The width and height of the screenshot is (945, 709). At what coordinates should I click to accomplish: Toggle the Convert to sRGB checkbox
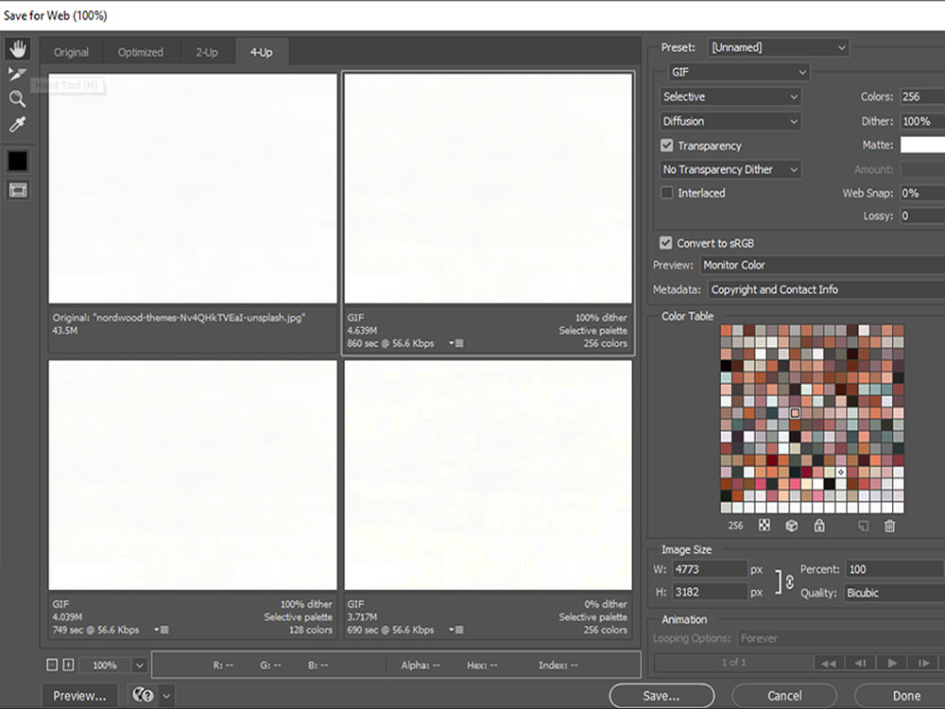tap(665, 243)
